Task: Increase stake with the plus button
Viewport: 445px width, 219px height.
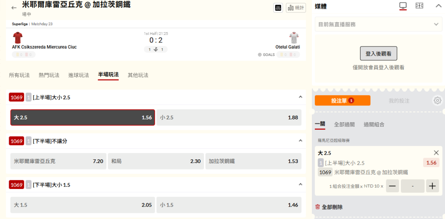Action: [x=432, y=186]
